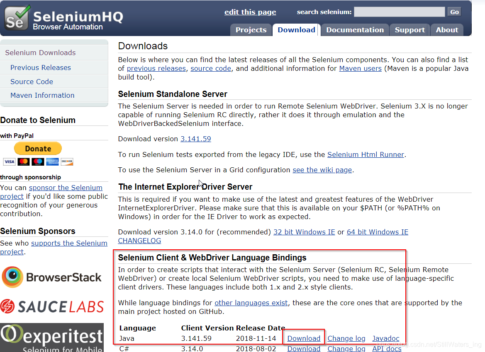Screen dimensions: 485x352
Task: Follow the source code inline link
Action: [211, 69]
